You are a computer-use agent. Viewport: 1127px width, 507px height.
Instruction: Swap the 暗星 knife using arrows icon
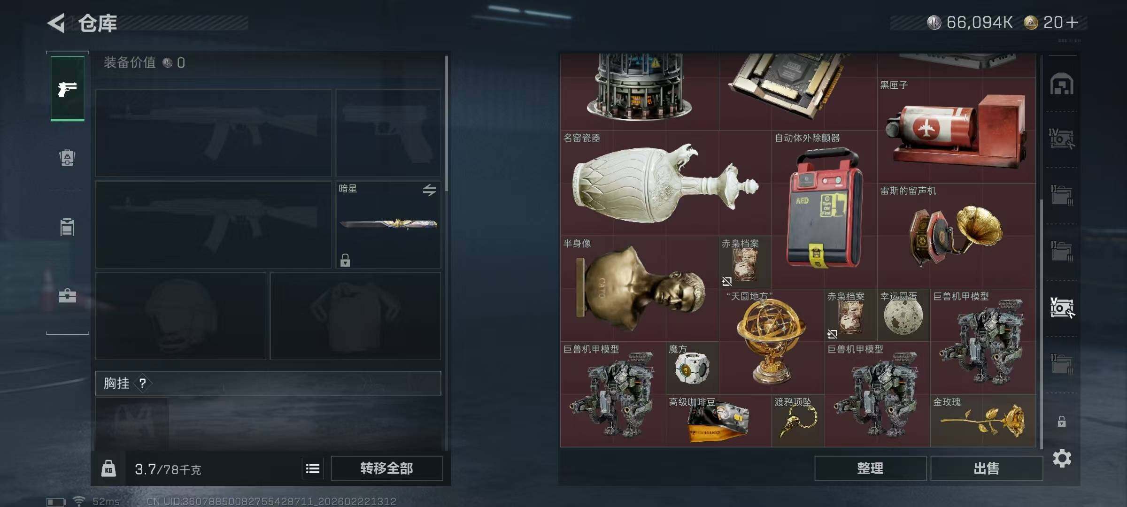click(429, 190)
